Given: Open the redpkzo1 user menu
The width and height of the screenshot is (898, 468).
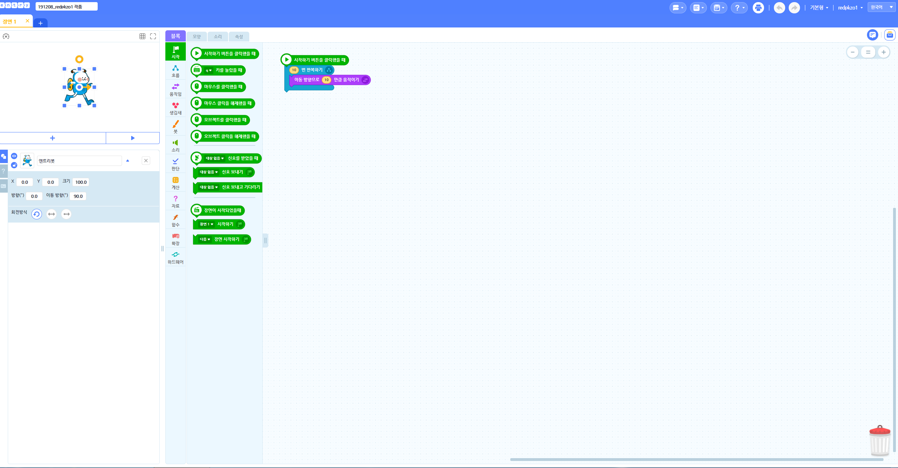Looking at the screenshot, I should 850,8.
